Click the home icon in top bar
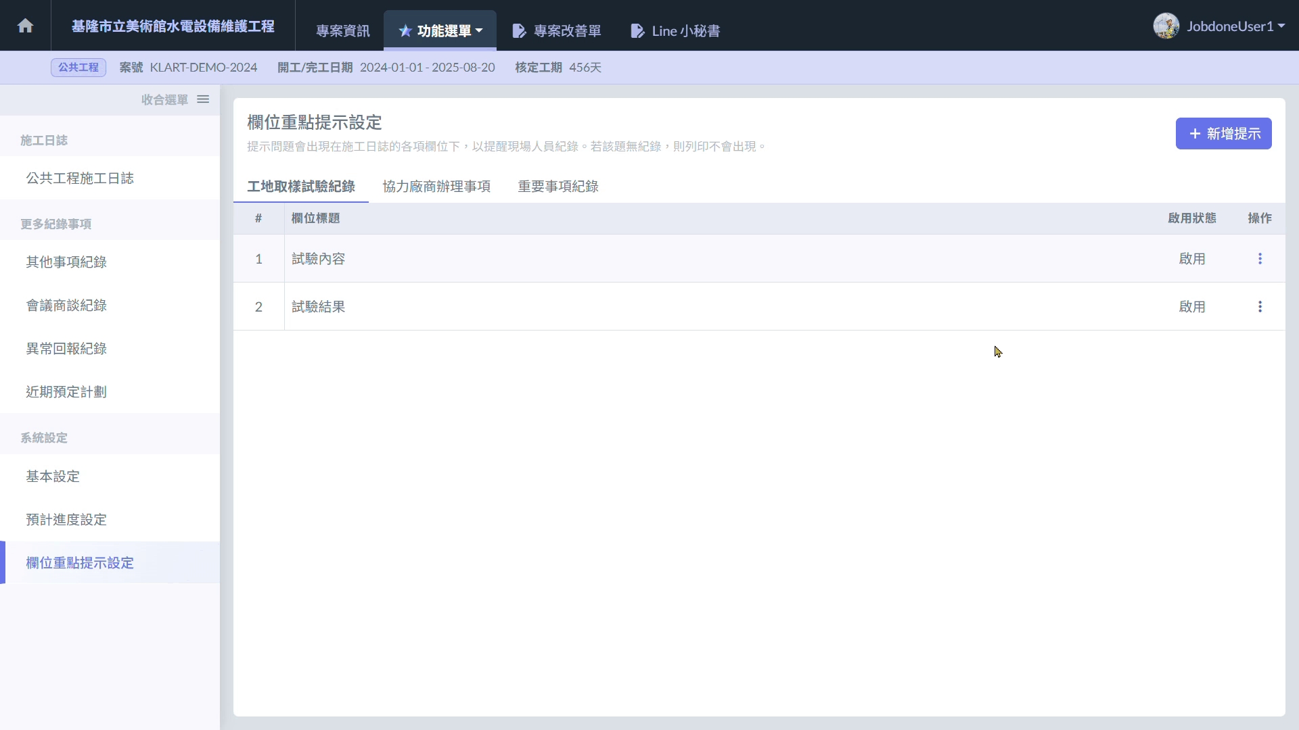 pos(25,26)
